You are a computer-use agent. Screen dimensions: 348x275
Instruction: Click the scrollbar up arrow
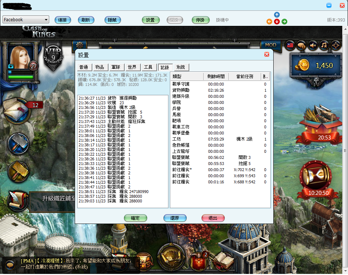coord(345,29)
